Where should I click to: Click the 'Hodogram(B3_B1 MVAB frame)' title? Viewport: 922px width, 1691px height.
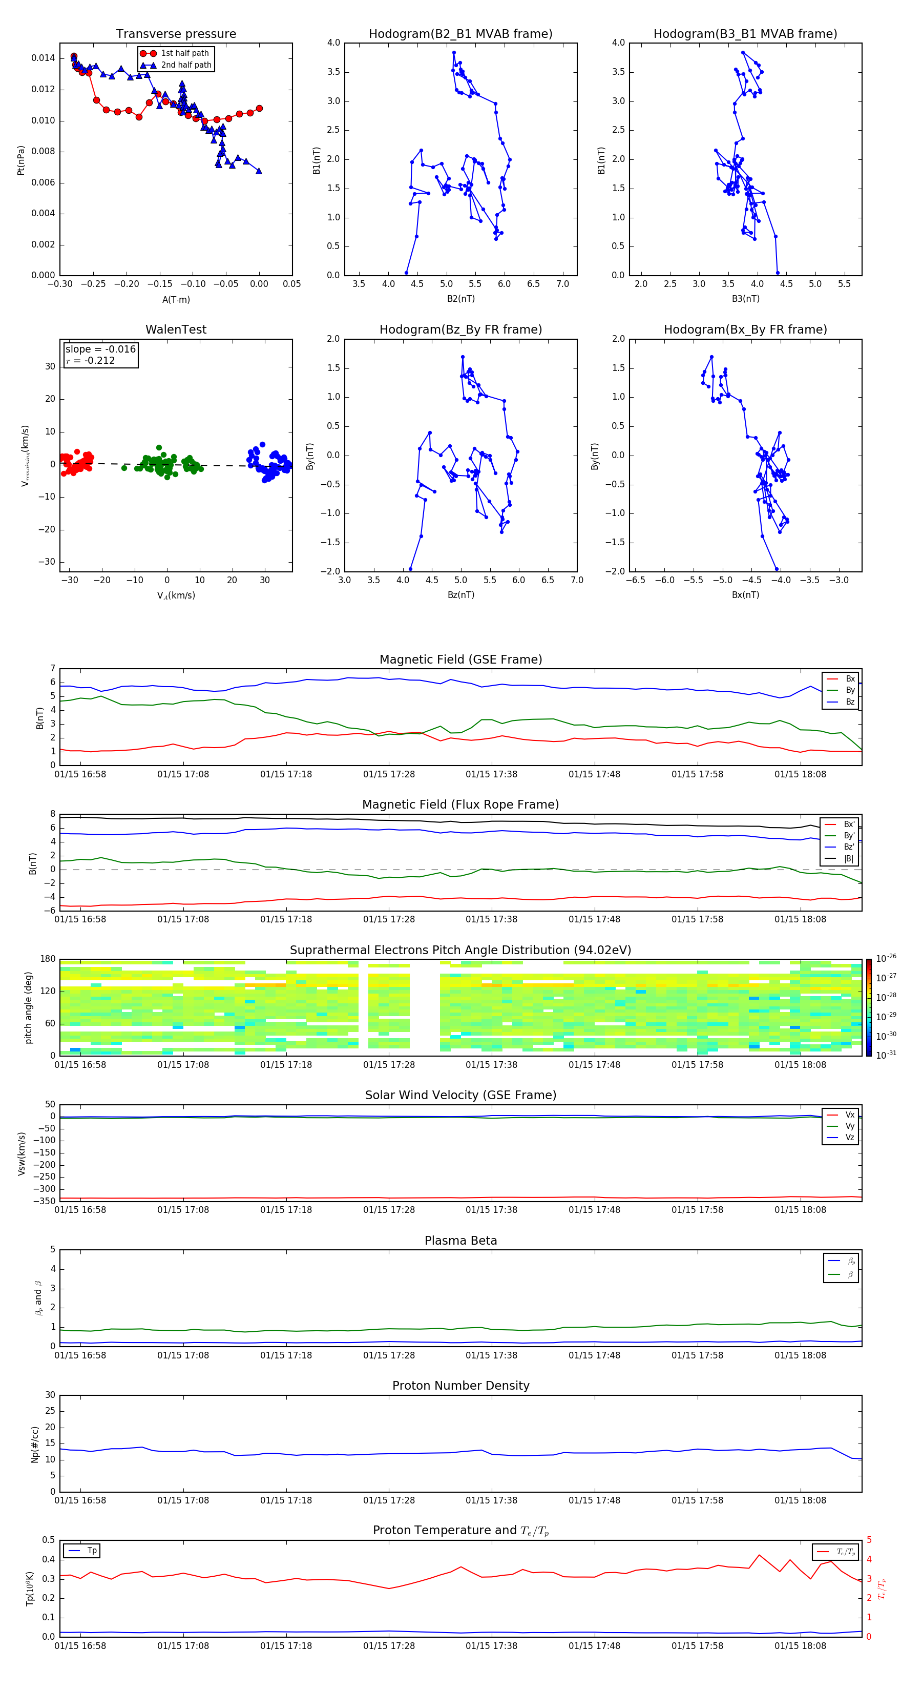(x=745, y=34)
